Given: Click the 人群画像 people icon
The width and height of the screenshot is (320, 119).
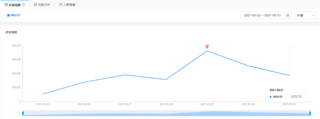Looking at the screenshot, I should [x=60, y=5].
